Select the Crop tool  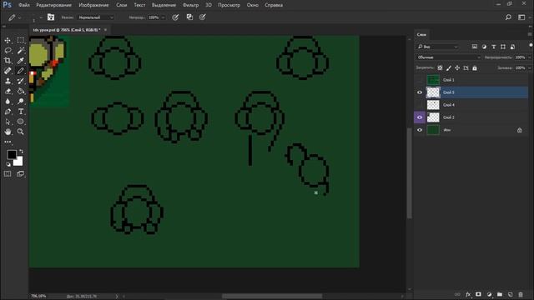(x=8, y=61)
